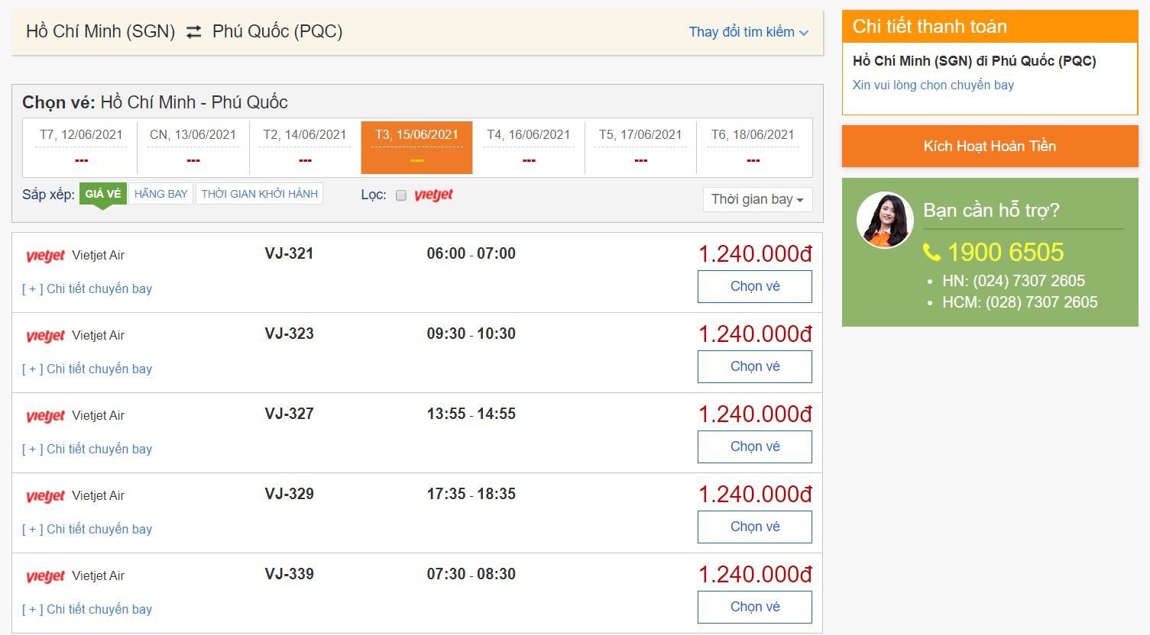Expand Chi tiết chuyến bay for flight VJ-323
The width and height of the screenshot is (1150, 635).
click(x=87, y=369)
